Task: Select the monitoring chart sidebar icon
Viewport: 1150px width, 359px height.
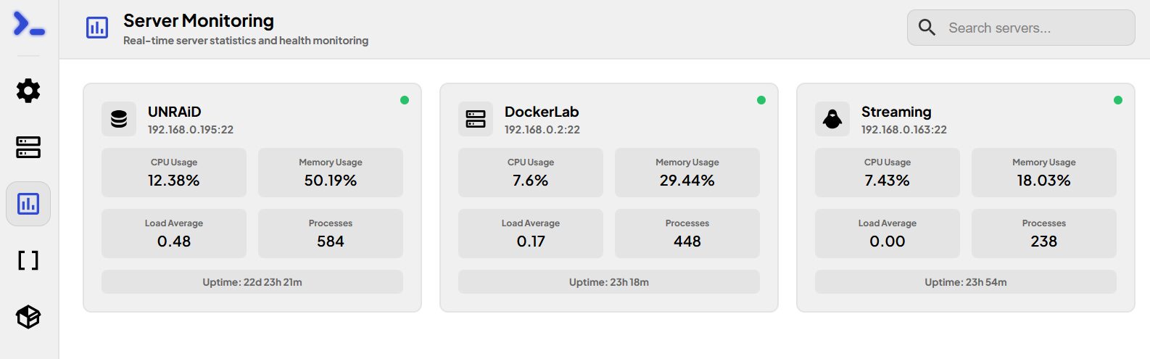Action: click(x=28, y=204)
